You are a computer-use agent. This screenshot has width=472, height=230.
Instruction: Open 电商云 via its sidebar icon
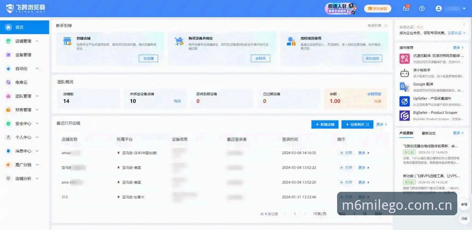click(9, 82)
